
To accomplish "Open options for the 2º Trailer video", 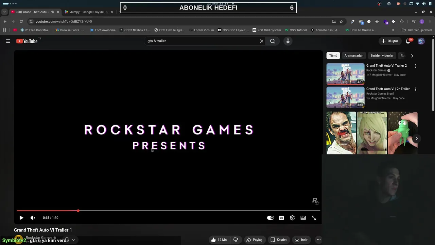I will click(415, 89).
